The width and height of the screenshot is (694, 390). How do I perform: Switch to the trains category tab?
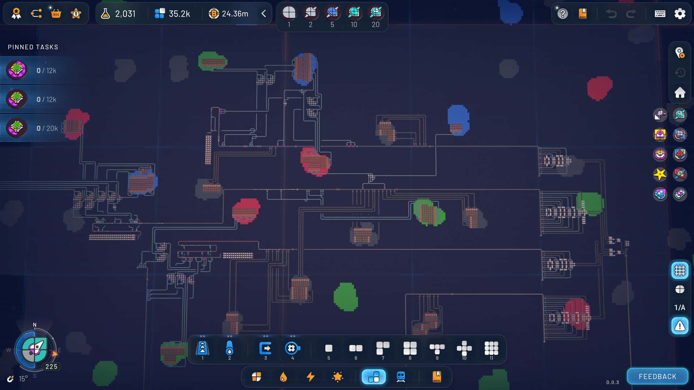click(x=401, y=377)
